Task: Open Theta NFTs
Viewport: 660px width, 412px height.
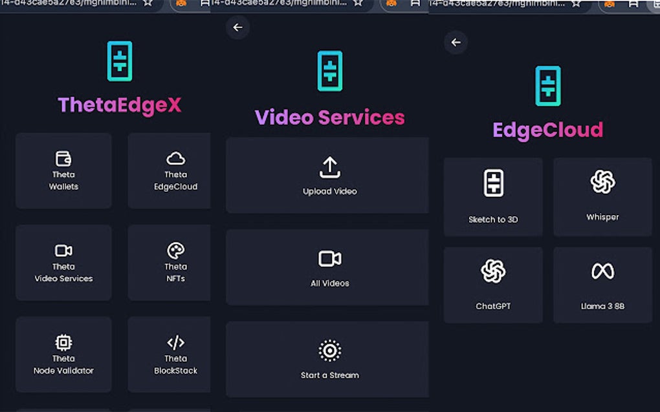Action: coord(169,262)
